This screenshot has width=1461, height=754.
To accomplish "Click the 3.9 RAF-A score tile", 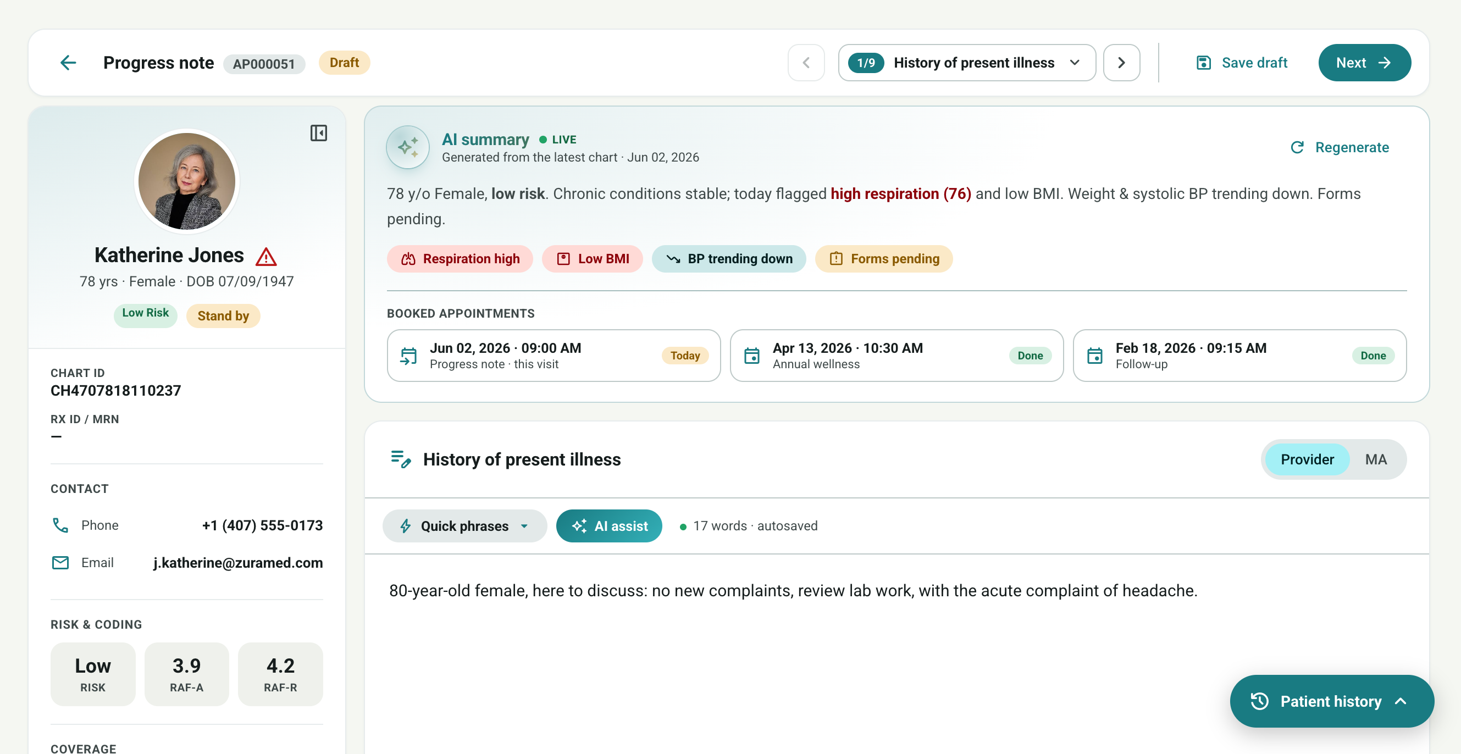I will point(186,674).
